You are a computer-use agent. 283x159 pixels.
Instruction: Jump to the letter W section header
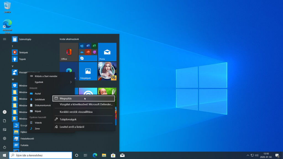(x=13, y=79)
